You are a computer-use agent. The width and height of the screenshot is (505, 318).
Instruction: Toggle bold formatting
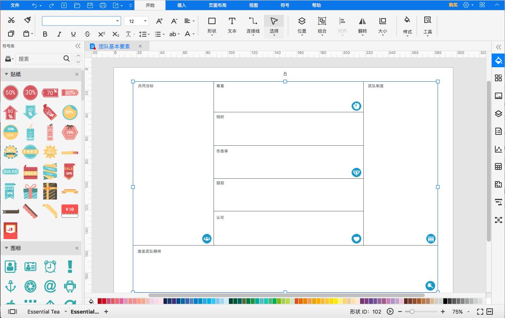coord(45,34)
